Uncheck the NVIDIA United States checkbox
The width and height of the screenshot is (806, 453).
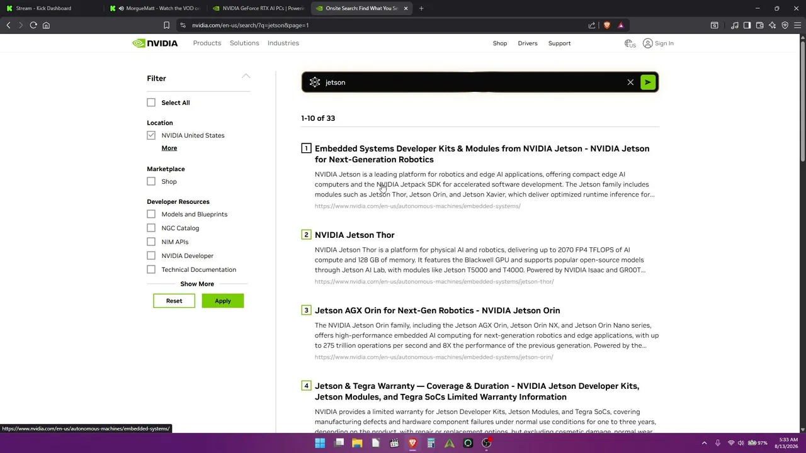[151, 135]
